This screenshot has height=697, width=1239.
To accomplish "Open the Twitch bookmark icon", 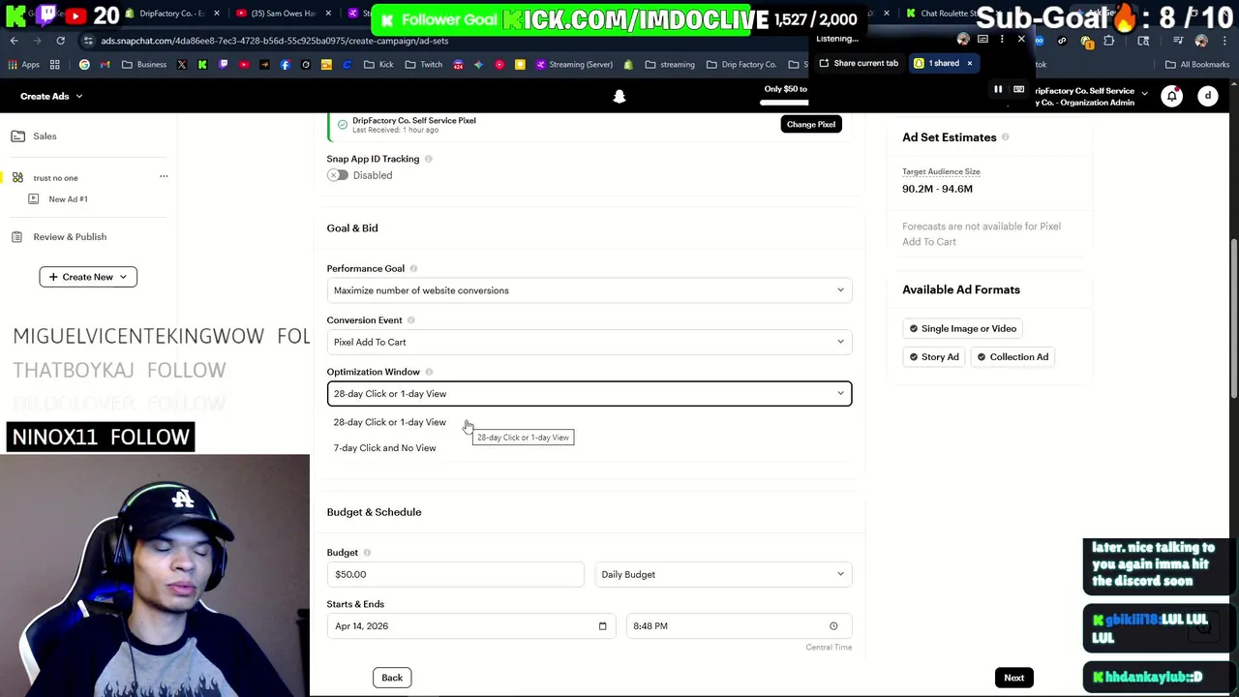I will pos(223,65).
